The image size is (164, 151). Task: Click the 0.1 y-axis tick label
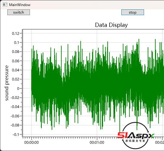17,43
